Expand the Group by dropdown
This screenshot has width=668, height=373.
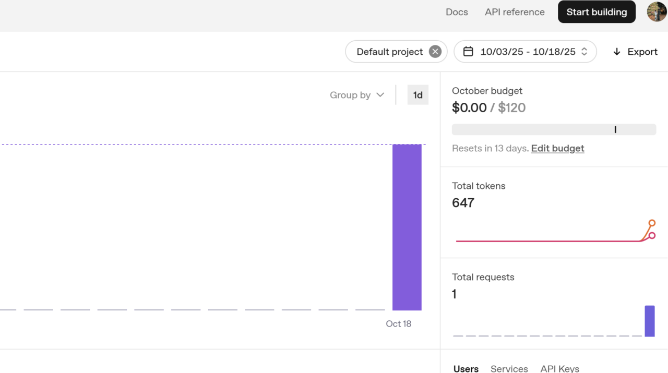(357, 95)
